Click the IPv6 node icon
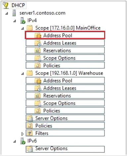Image resolution: width=127 pixels, height=156 pixels. (23, 141)
